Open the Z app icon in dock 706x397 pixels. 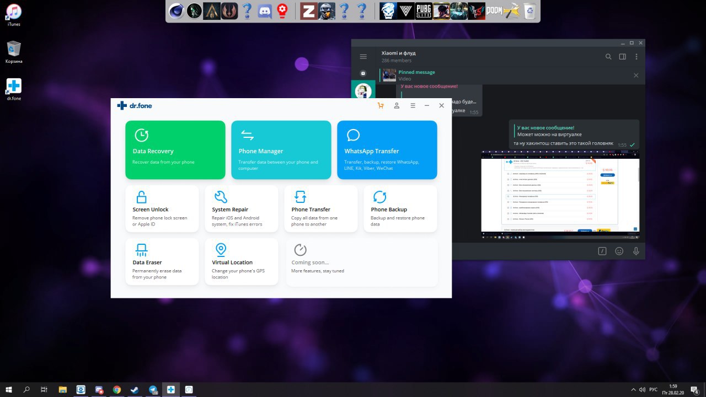pos(308,11)
